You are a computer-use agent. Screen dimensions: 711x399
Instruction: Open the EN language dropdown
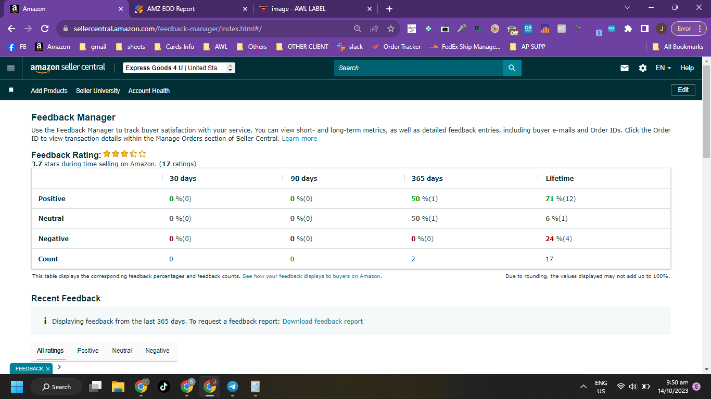click(663, 68)
